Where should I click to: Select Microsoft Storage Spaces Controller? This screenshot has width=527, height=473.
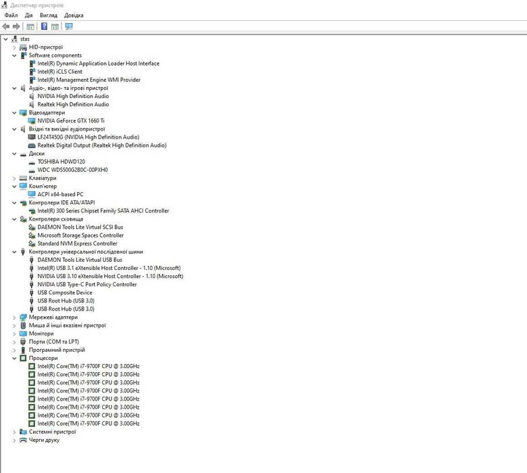click(80, 235)
